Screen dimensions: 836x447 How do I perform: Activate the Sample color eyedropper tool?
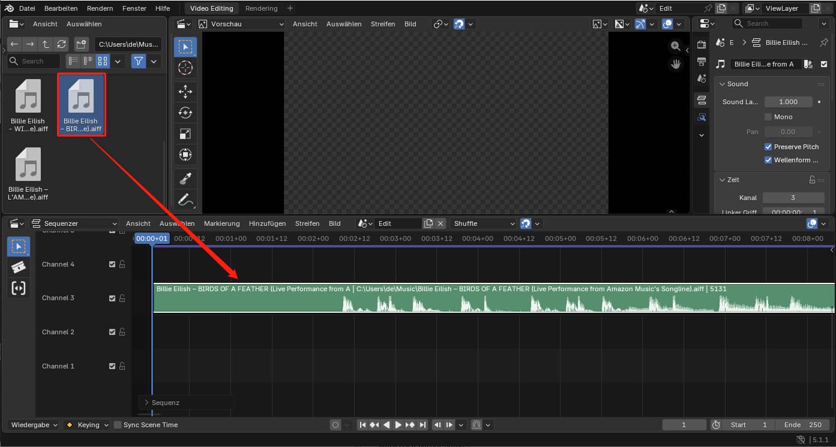pyautogui.click(x=185, y=178)
